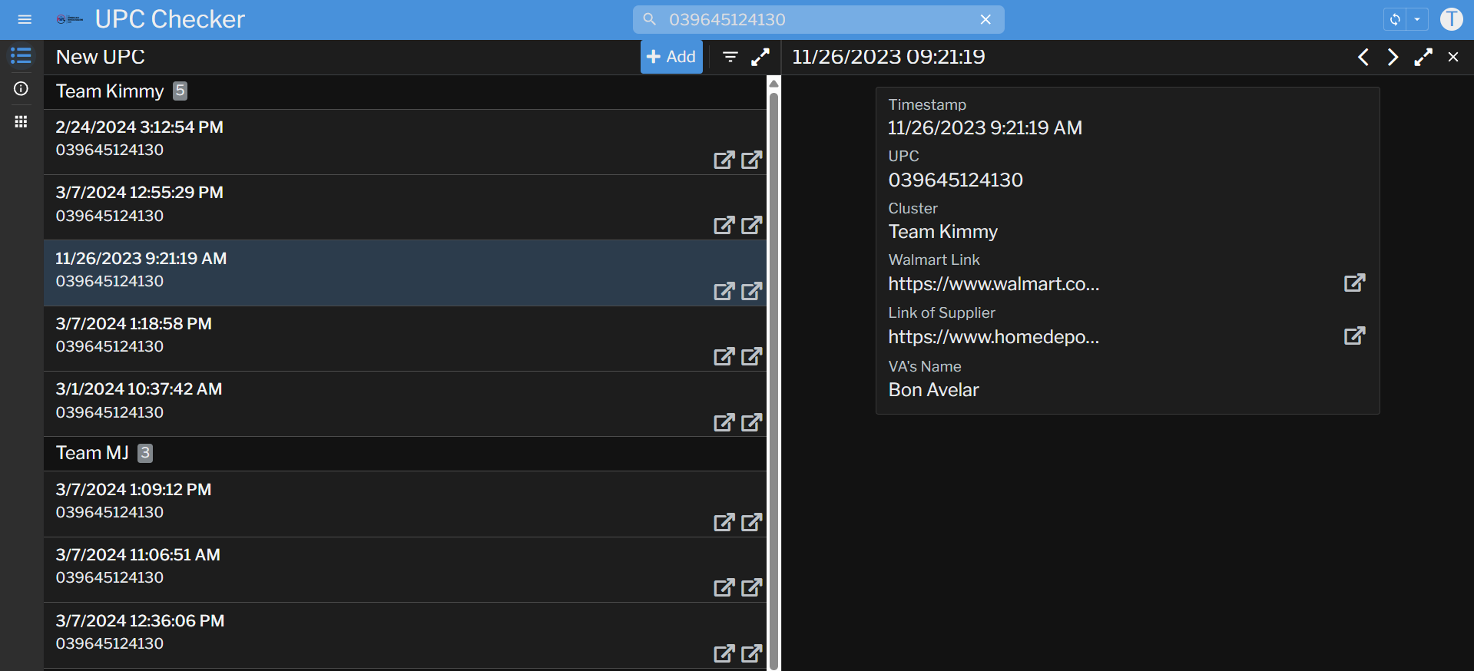Click the Add button
Screen dimensions: 1474x671
point(671,57)
